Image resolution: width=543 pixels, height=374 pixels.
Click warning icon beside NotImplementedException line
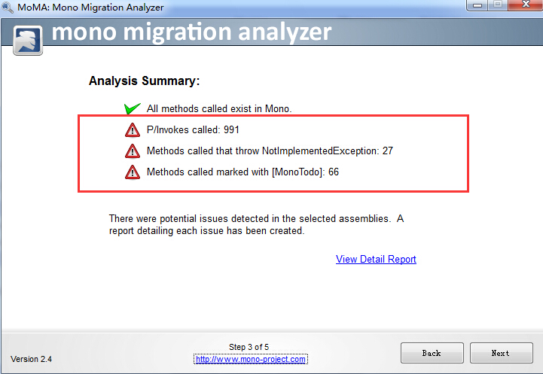coord(133,151)
